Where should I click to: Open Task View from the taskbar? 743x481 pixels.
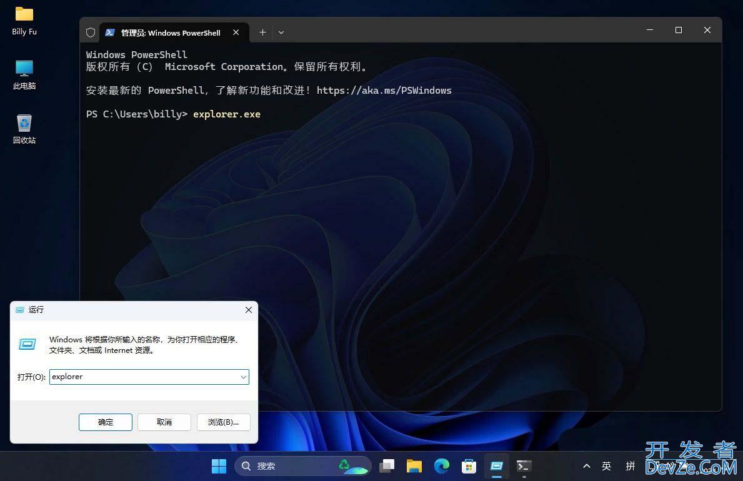pos(387,466)
